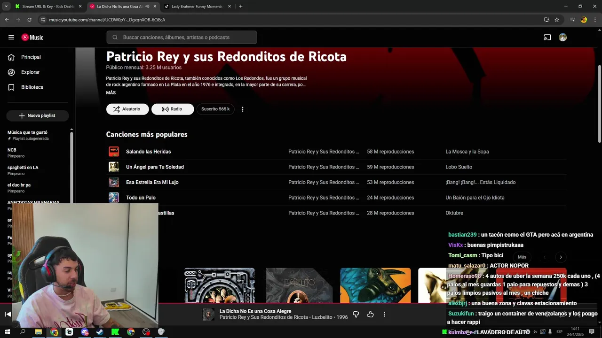Click the address bar URL
Screen dimensions: 602x338
pyautogui.click(x=107, y=20)
